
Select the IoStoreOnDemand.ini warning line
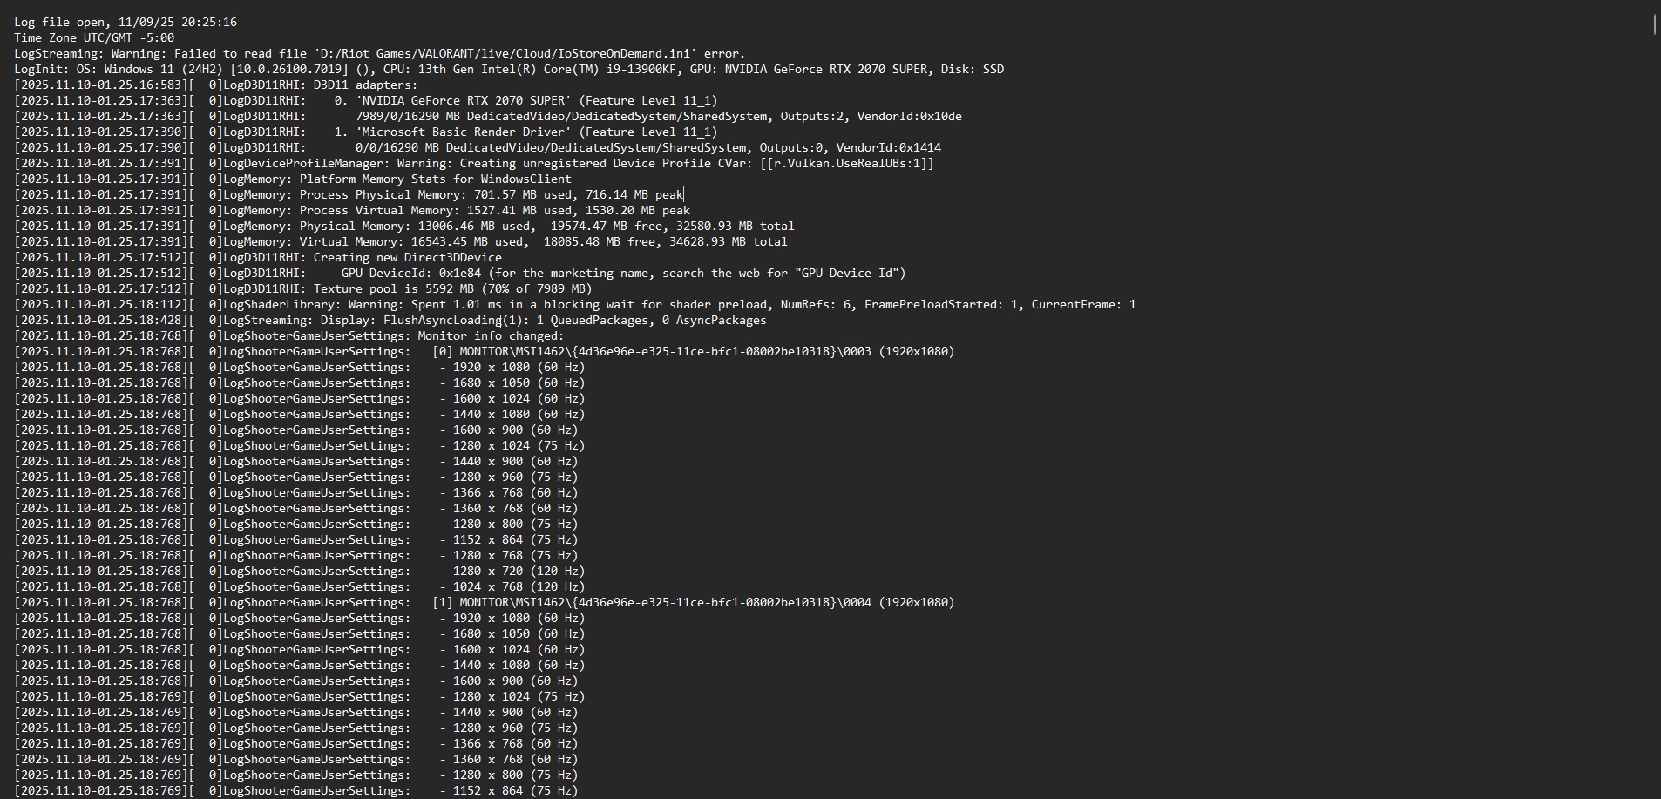point(380,53)
